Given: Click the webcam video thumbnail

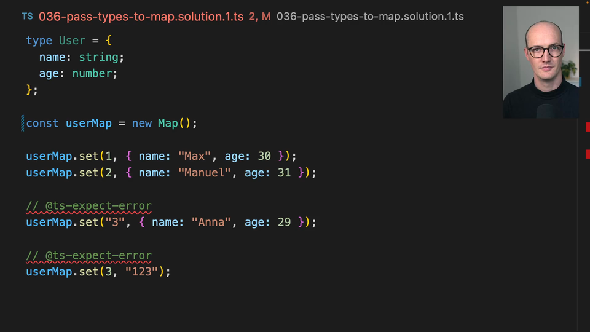Looking at the screenshot, I should pyautogui.click(x=540, y=62).
